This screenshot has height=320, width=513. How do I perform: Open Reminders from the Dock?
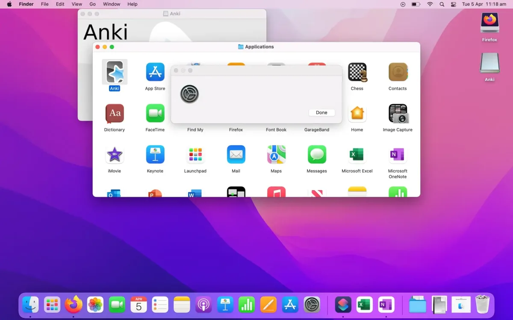pyautogui.click(x=160, y=305)
